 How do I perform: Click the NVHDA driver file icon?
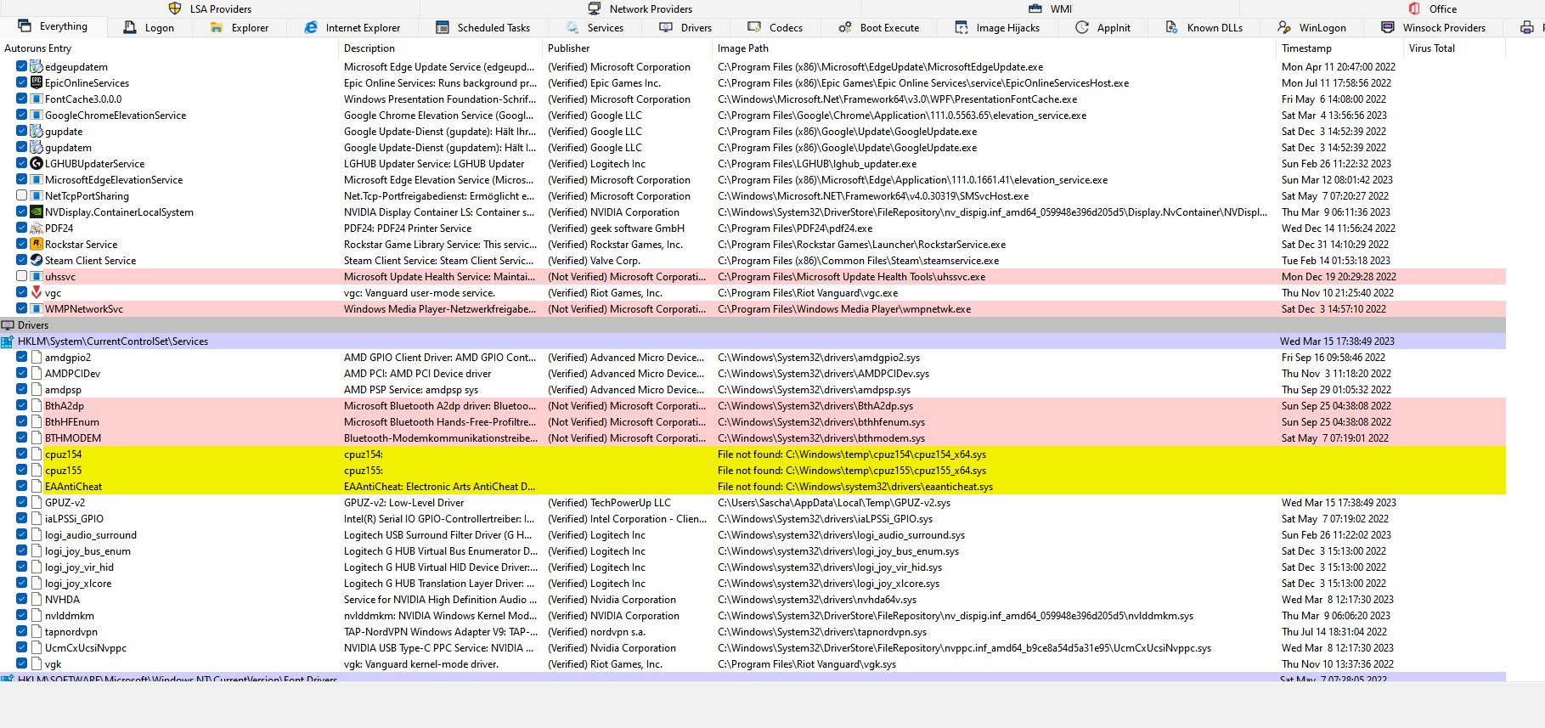37,599
